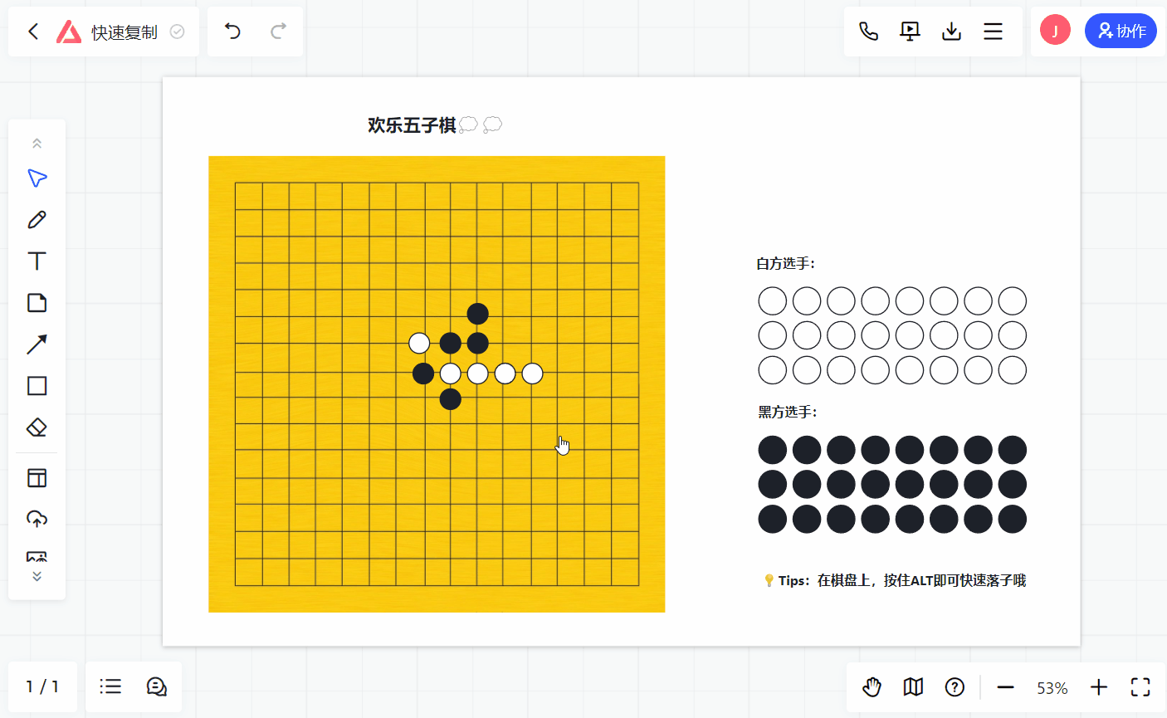
Task: Open the hamburger menu
Action: 993,32
